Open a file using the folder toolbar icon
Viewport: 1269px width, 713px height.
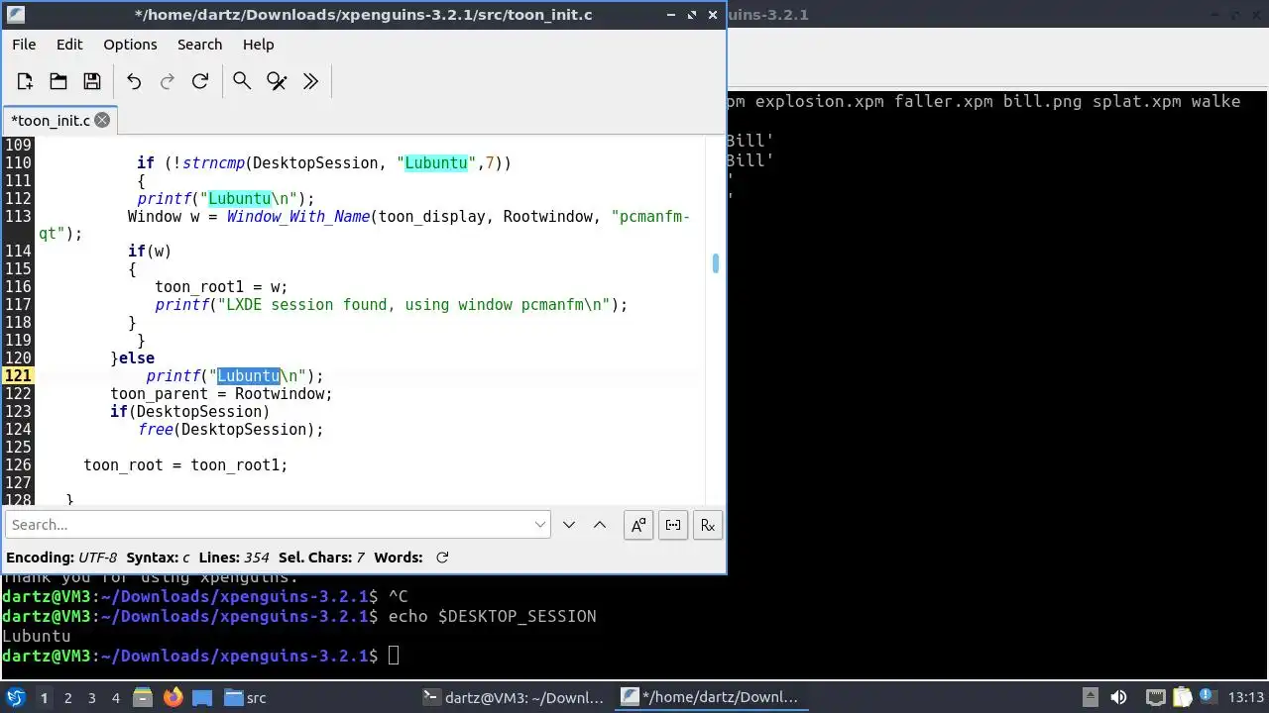58,81
